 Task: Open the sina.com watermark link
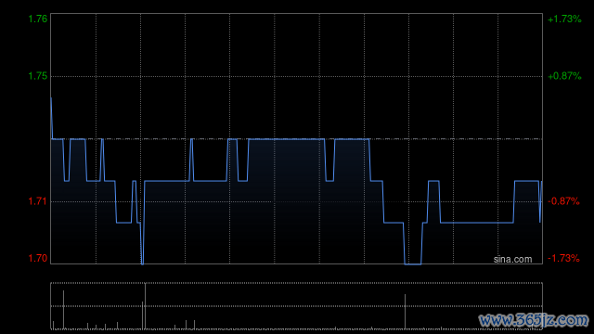(x=512, y=260)
